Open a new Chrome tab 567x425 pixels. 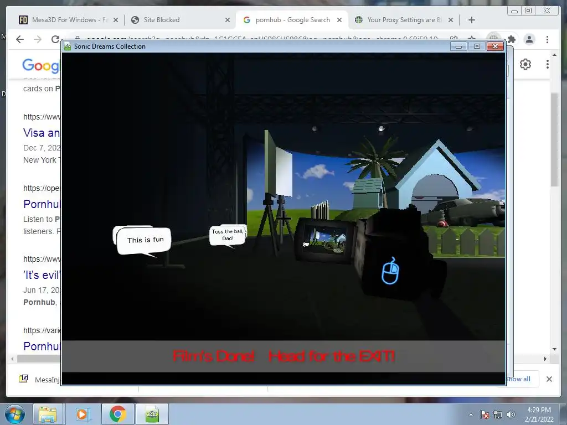coord(472,20)
